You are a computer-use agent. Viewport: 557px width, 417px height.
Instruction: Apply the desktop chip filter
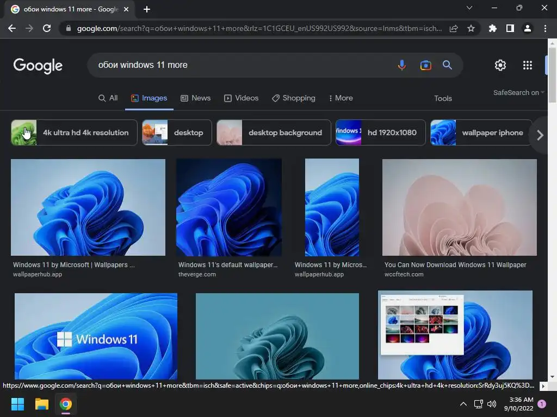pos(177,132)
